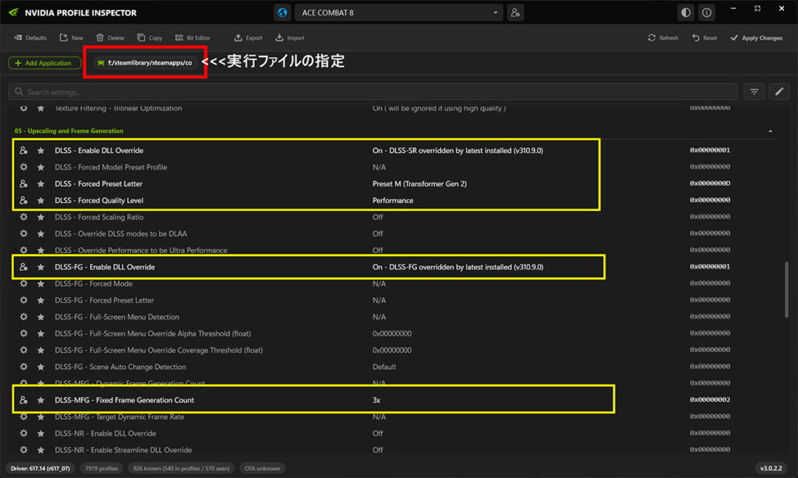Click the Add Application button

pyautogui.click(x=44, y=63)
